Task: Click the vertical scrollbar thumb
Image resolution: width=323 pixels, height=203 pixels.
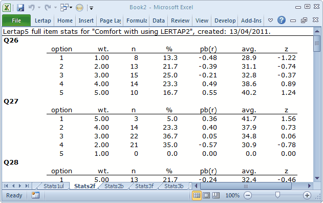Action: point(317,44)
